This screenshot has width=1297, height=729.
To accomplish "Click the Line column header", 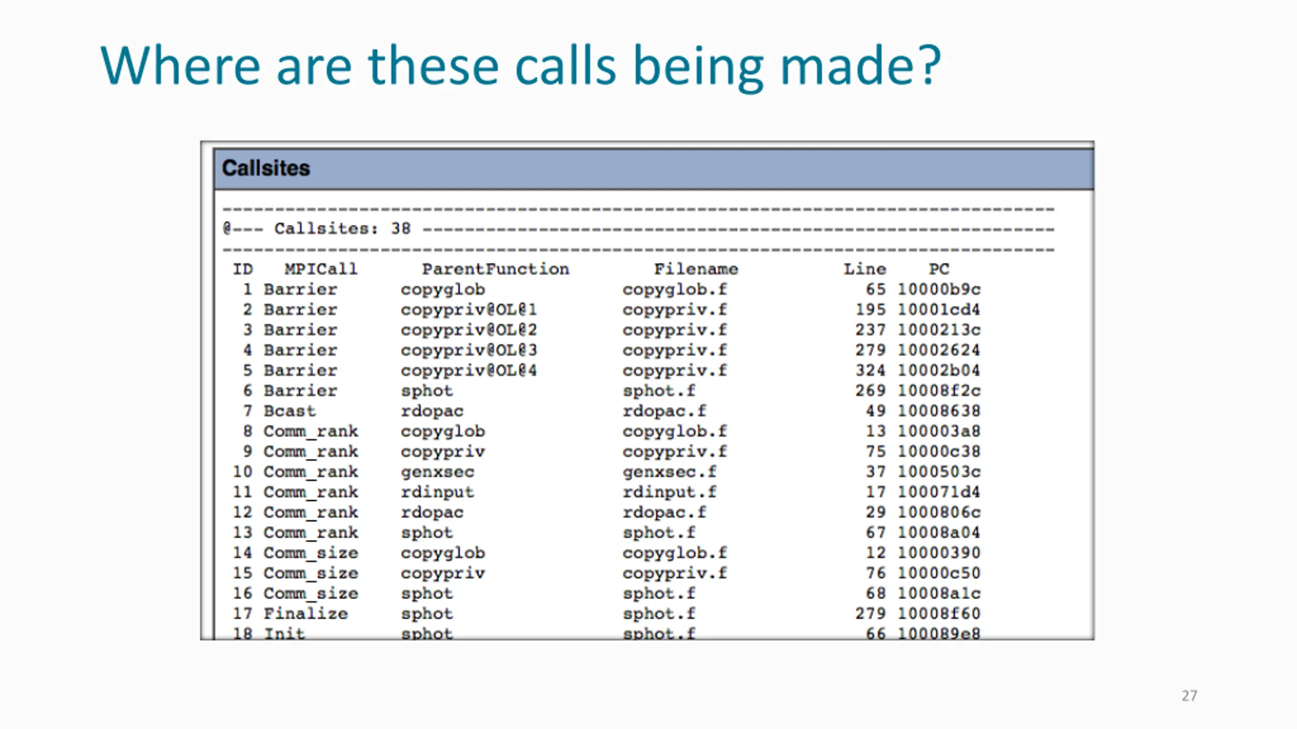I will pos(865,269).
